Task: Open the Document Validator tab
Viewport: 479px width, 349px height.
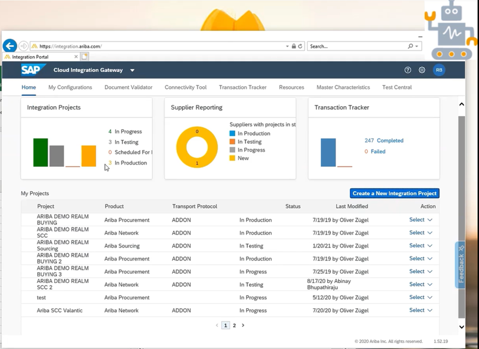Action: click(128, 87)
